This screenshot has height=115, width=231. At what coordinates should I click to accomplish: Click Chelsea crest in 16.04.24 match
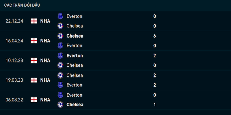coord(60,36)
